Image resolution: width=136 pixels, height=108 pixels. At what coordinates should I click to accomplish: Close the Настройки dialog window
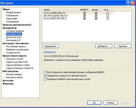pos(133,3)
